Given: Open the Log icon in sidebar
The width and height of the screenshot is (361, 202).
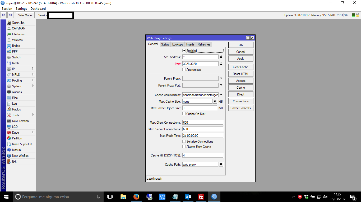Looking at the screenshot, I should point(9,104).
